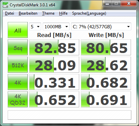Start the Seq benchmark
Screen dimensions: 139x126
point(18,47)
